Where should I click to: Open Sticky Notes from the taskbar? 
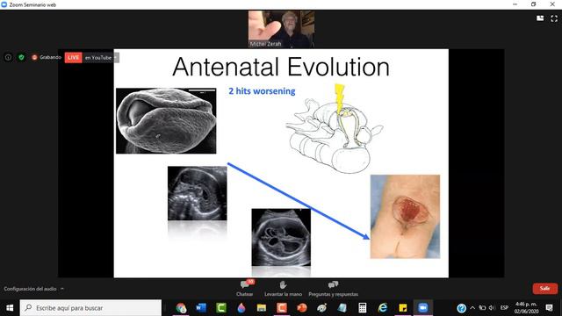pyautogui.click(x=403, y=308)
